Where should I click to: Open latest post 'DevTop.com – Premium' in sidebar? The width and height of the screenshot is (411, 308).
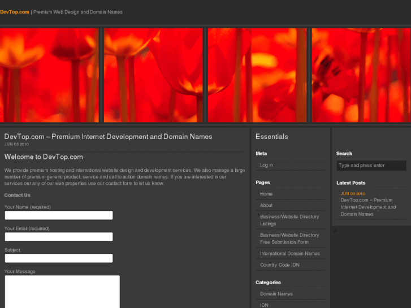click(368, 207)
